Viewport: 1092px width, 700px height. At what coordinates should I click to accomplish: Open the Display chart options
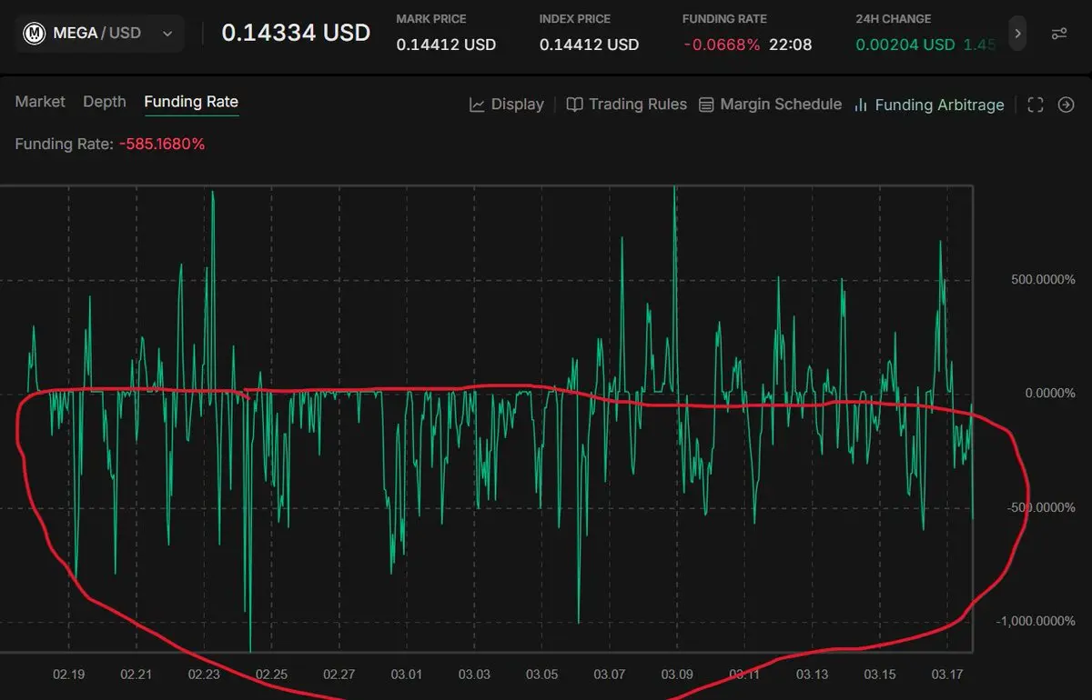coord(507,105)
